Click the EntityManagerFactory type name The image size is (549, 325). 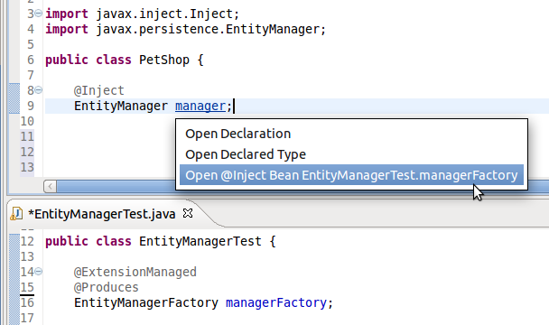(x=146, y=302)
